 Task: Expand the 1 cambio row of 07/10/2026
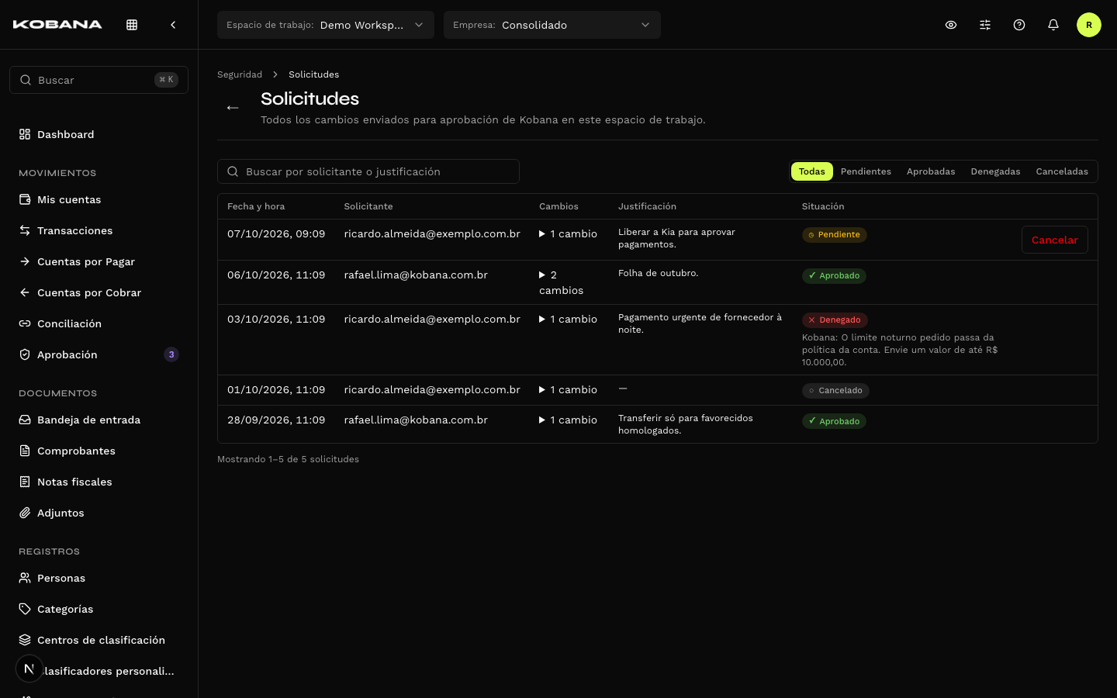pyautogui.click(x=568, y=233)
